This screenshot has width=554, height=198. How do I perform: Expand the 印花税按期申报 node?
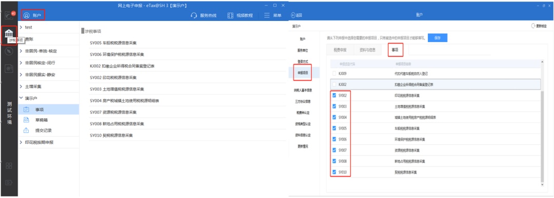coord(21,142)
